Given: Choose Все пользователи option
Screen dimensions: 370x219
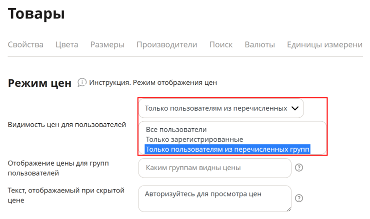Looking at the screenshot, I should click(x=176, y=130).
